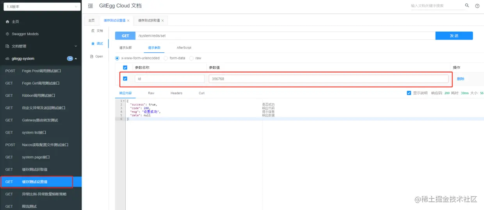
Task: Open the 请求头部 tab
Action: 125,48
